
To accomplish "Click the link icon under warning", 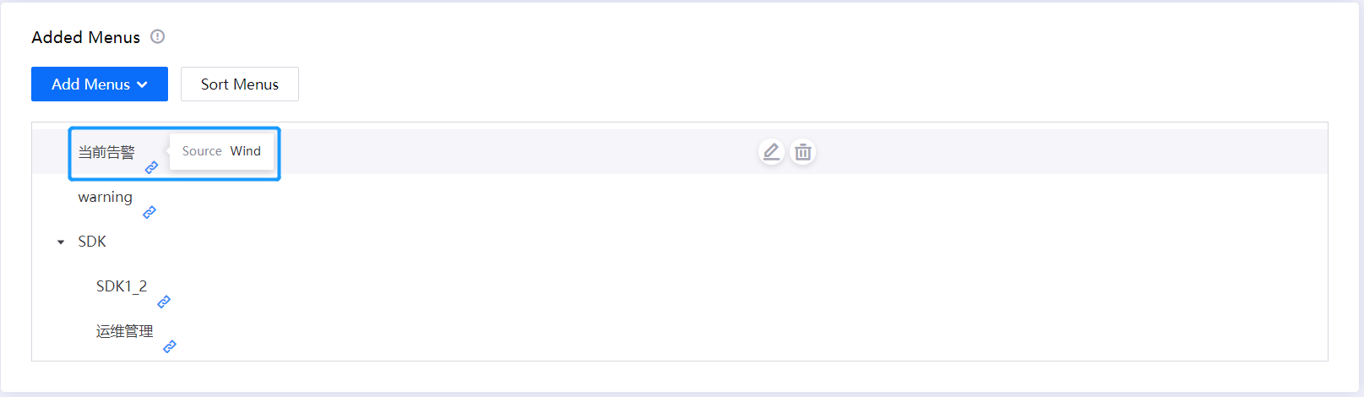I will coord(149,212).
